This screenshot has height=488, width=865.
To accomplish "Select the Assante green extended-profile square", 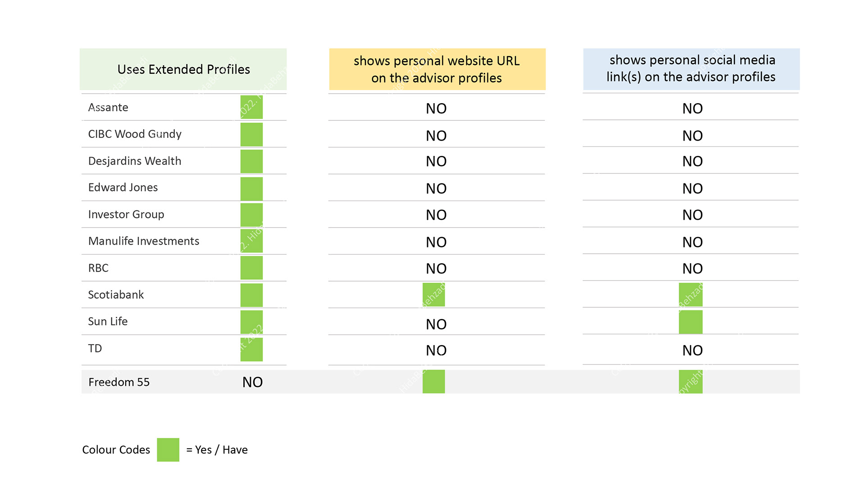I will point(251,107).
